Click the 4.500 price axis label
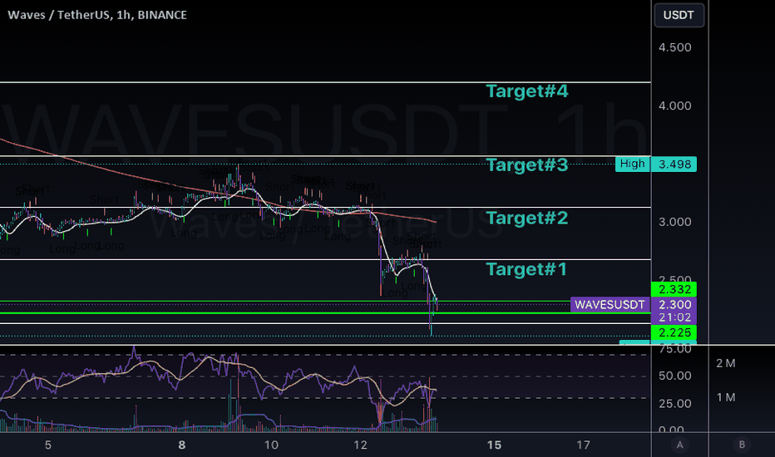The width and height of the screenshot is (775, 457). tap(674, 47)
